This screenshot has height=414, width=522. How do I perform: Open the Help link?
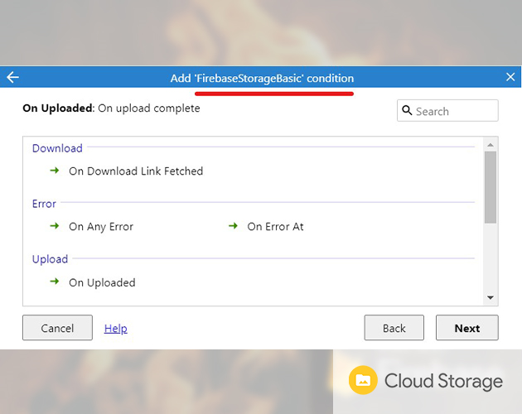click(115, 329)
